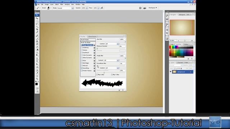Click the Ps logo atop the toolbox
The height and width of the screenshot is (129, 230).
[x=37, y=15]
